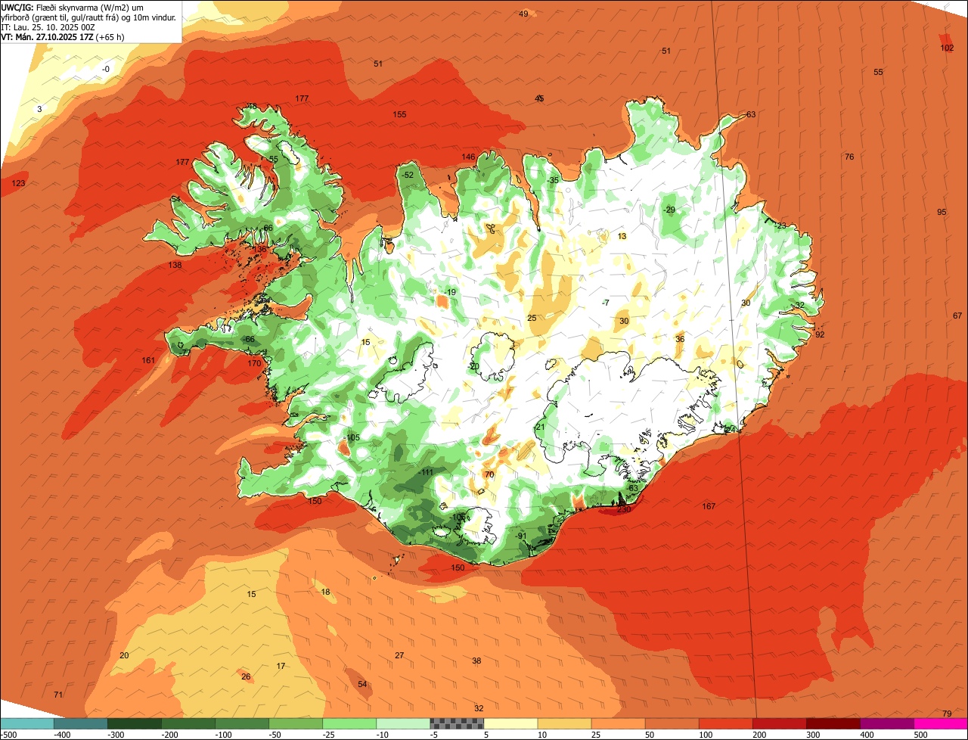Select the flux value 155
Image resolution: width=968 pixels, height=740 pixels.
pyautogui.click(x=399, y=114)
